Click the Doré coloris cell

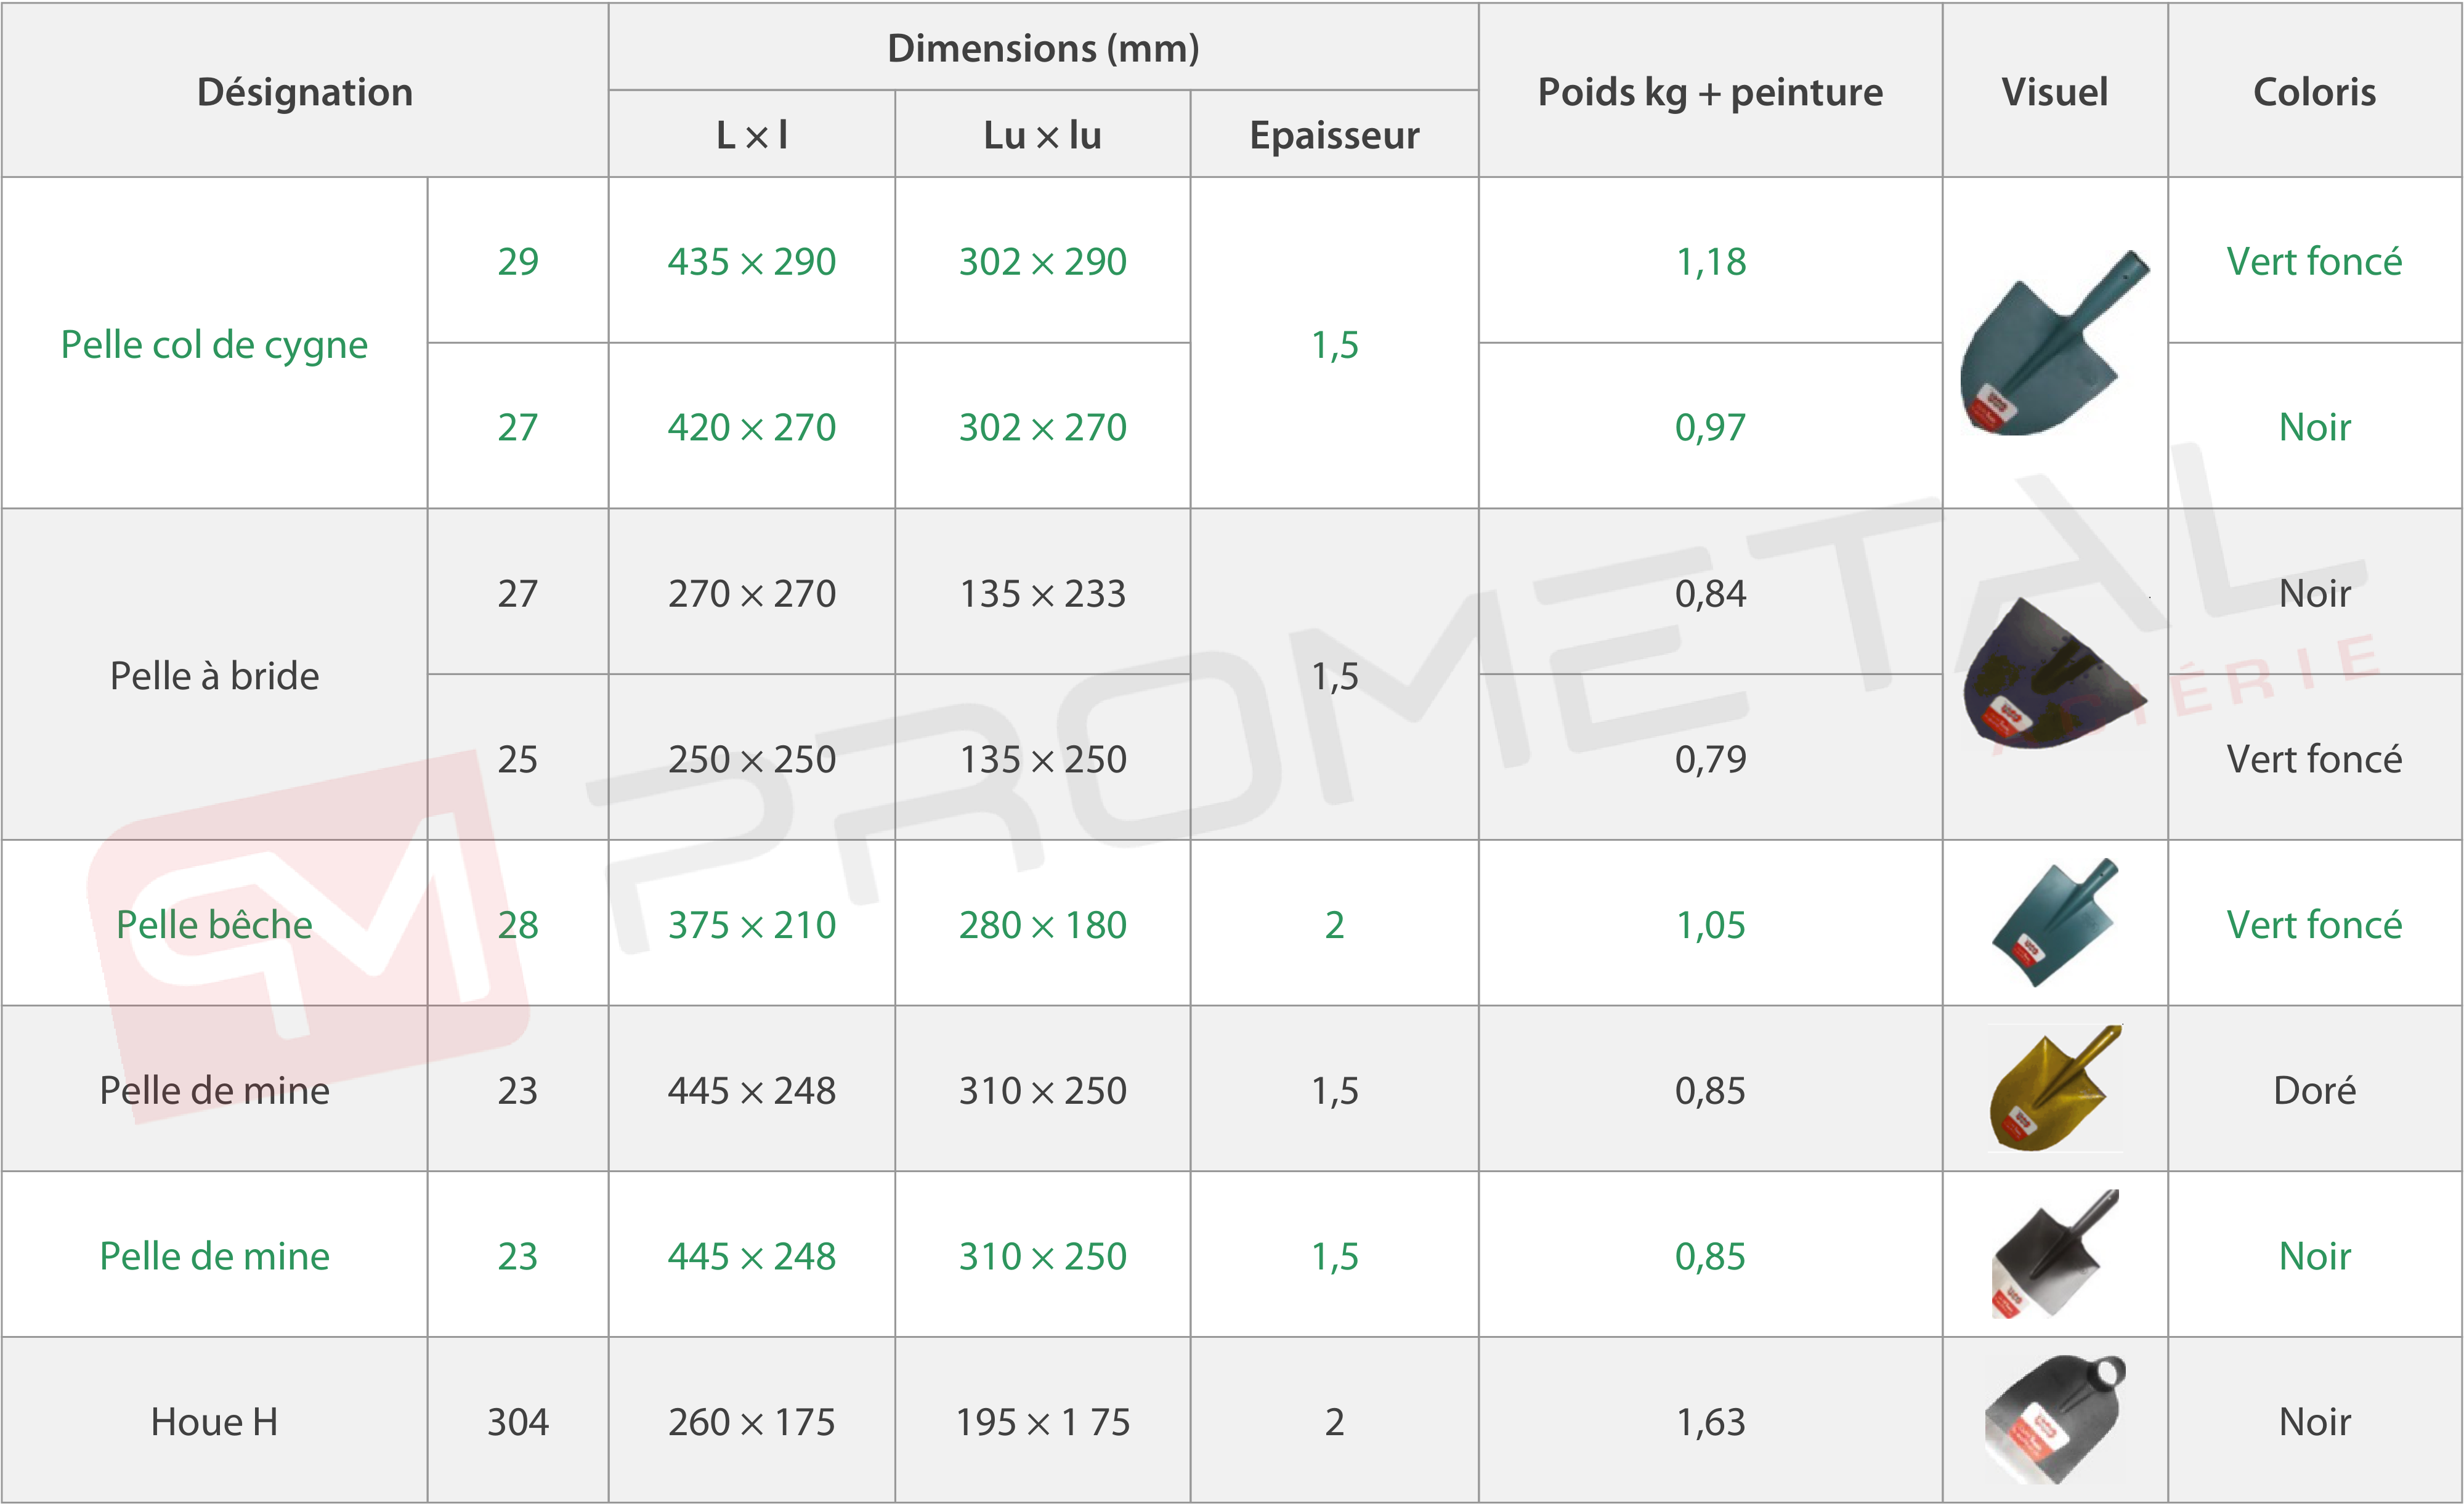2314,1089
